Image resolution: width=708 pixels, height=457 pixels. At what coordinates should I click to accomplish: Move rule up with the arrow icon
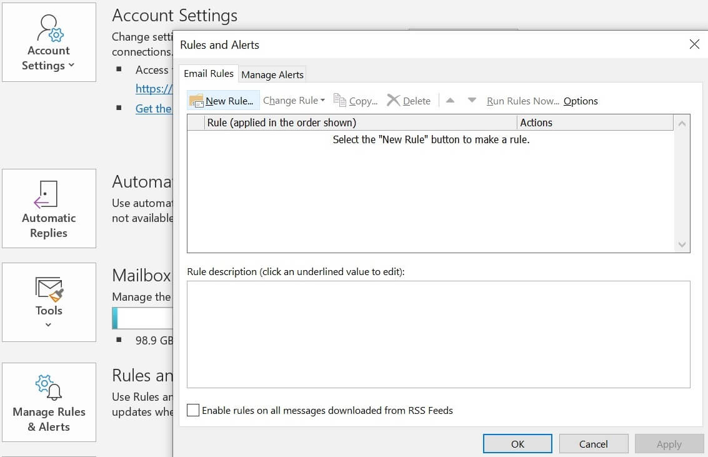(x=450, y=100)
